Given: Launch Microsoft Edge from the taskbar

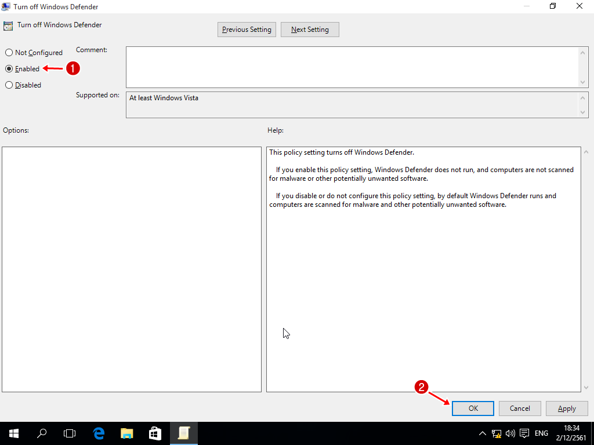Looking at the screenshot, I should [x=99, y=433].
